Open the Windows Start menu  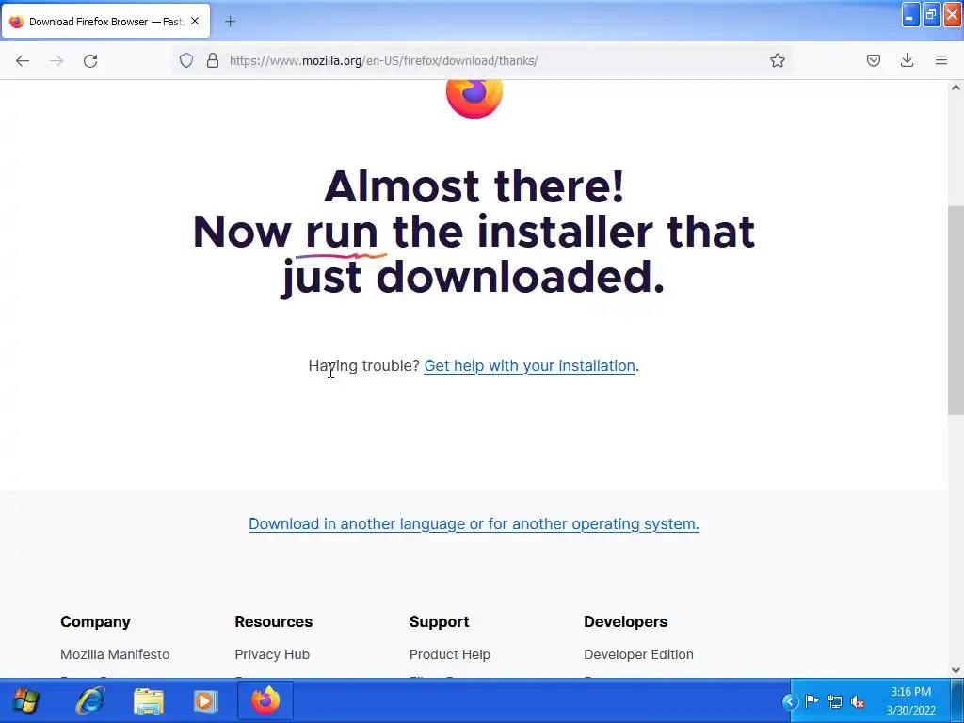coord(25,700)
